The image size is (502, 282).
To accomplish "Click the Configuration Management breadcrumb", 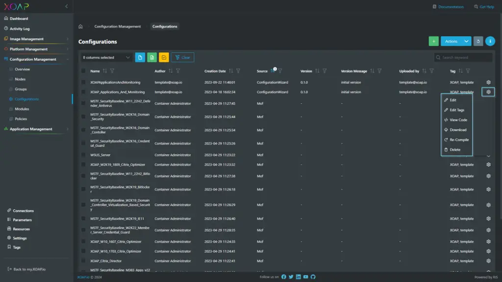I will 118,26.
